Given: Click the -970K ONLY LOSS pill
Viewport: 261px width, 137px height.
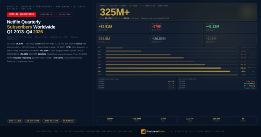Looking at the screenshot, I should point(51,121).
